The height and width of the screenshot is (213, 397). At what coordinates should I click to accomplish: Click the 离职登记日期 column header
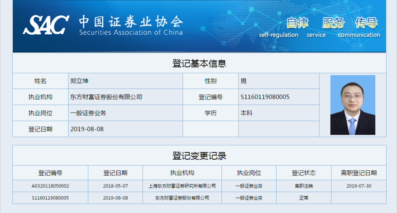point(359,173)
